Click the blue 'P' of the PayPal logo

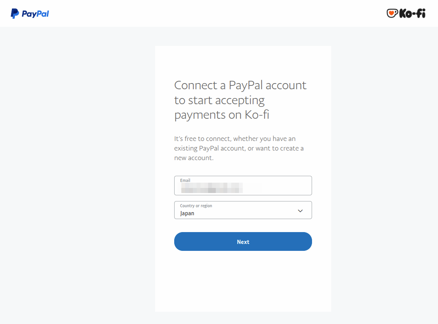click(14, 13)
